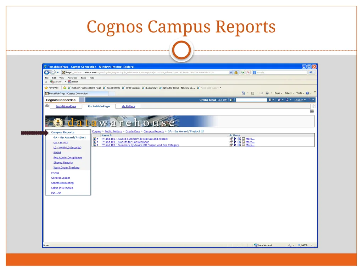
Task: Open the Help menu
Action: pos(92,78)
